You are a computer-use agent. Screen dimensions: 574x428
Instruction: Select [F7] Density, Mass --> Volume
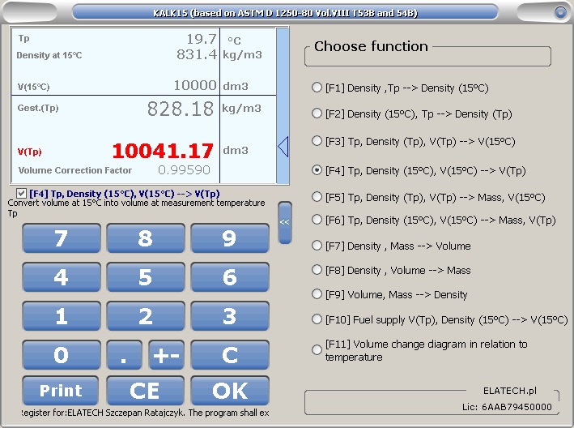(391, 246)
